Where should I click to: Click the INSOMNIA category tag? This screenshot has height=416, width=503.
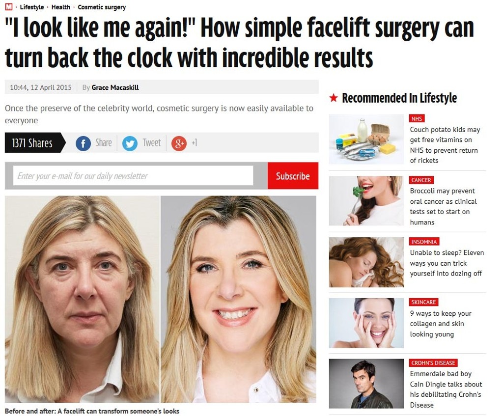424,242
